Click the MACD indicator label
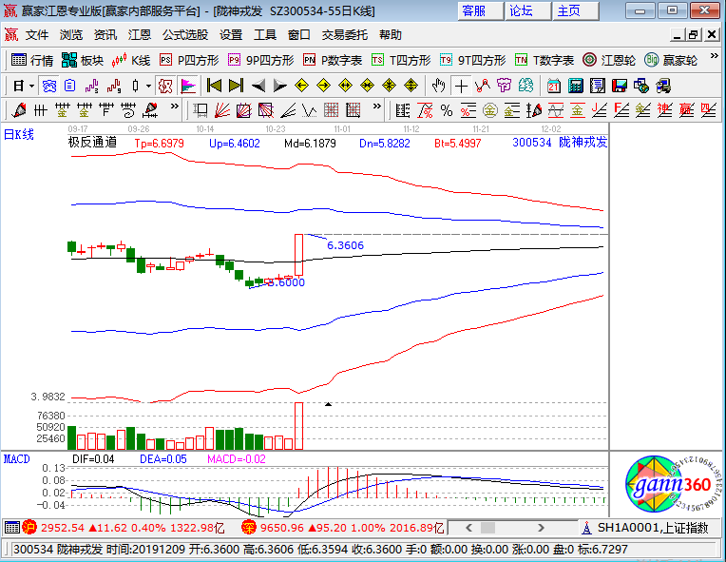726x562 pixels. click(x=17, y=458)
